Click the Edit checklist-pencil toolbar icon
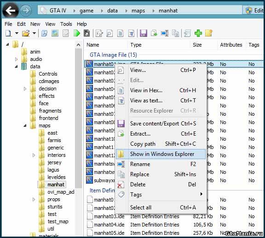Viewport: 265px width, 238px height. pyautogui.click(x=99, y=33)
